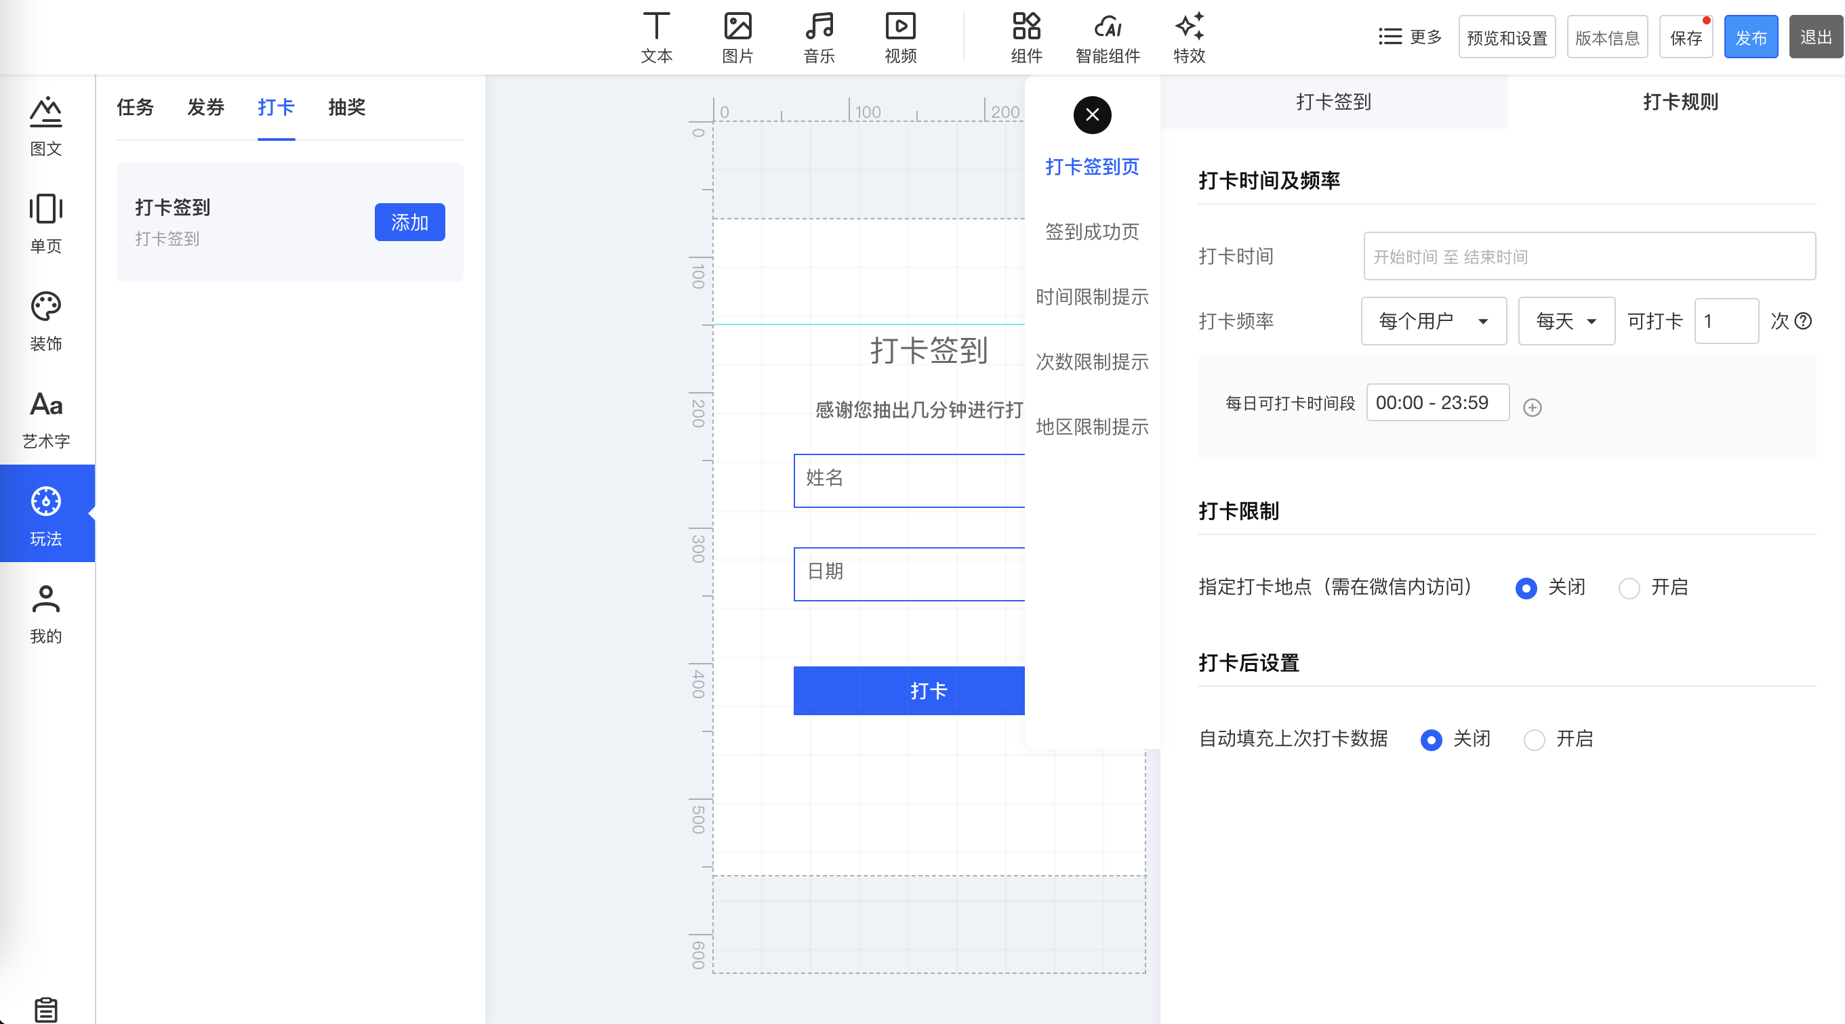Select the 次数限制提示 page entry
The height and width of the screenshot is (1024, 1845).
1091,362
